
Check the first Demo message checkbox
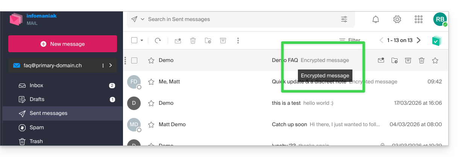[x=134, y=60]
